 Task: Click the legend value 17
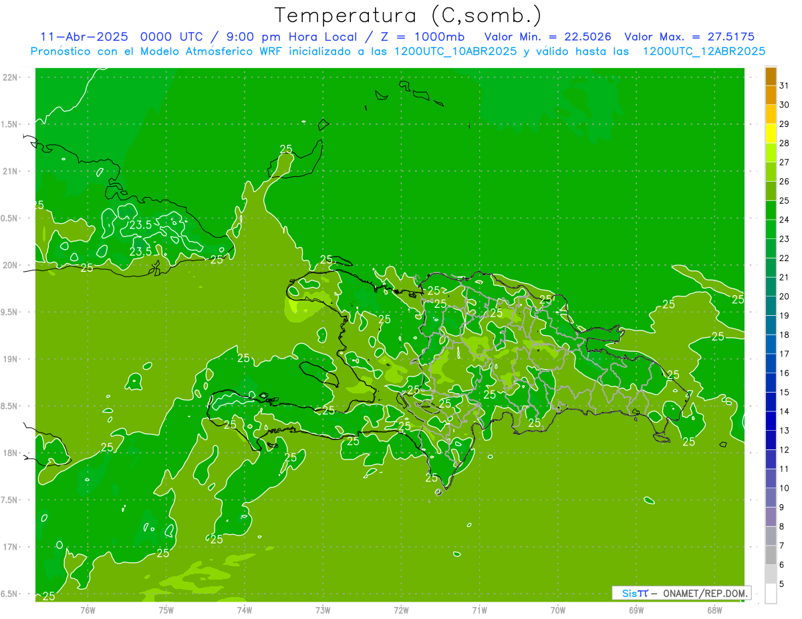click(x=784, y=354)
